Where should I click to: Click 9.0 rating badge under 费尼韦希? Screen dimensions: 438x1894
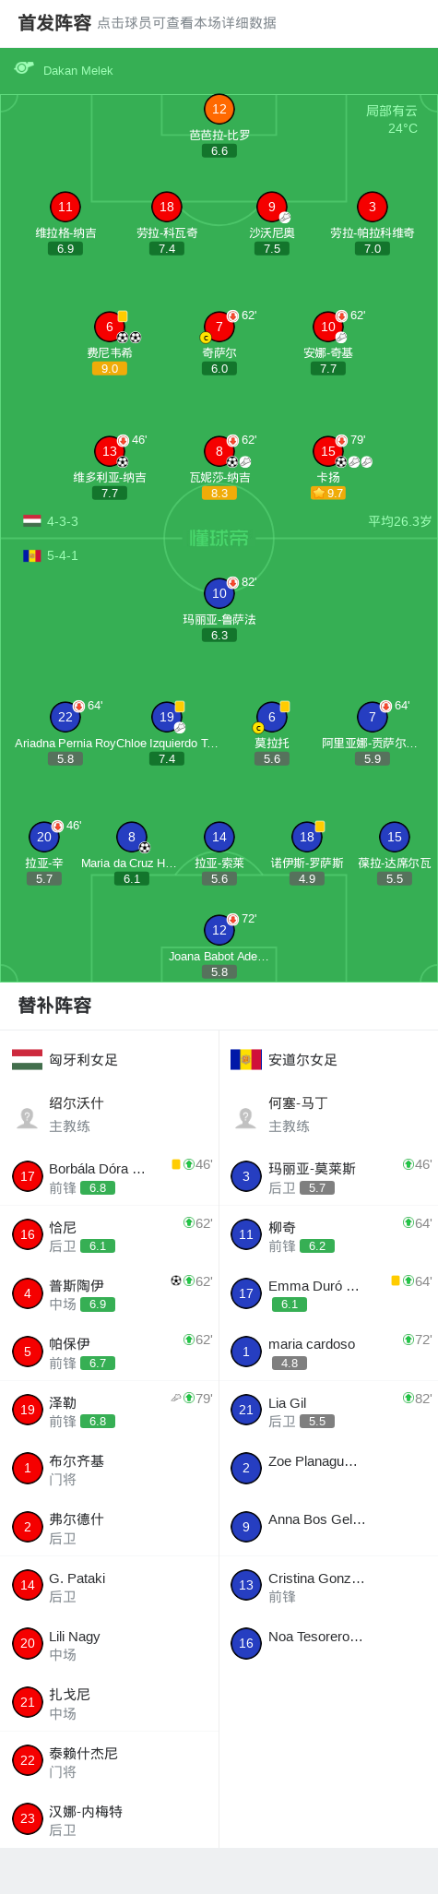click(x=110, y=368)
